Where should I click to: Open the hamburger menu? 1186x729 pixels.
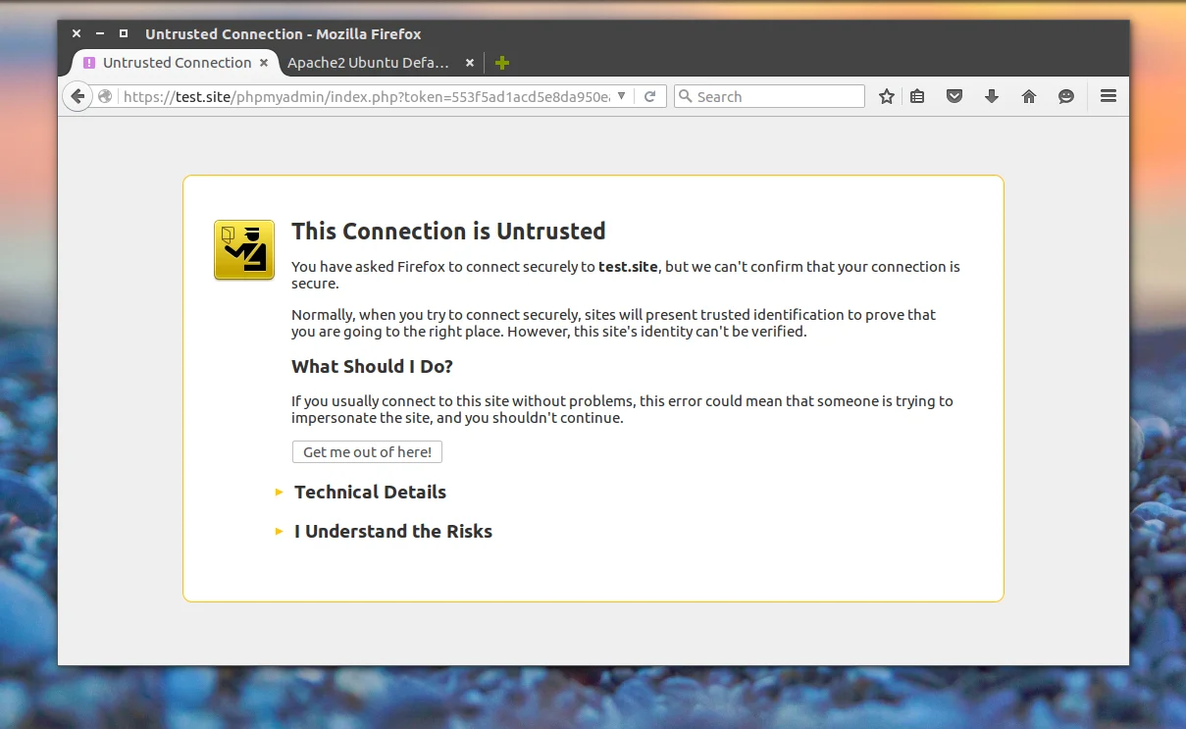[1109, 96]
